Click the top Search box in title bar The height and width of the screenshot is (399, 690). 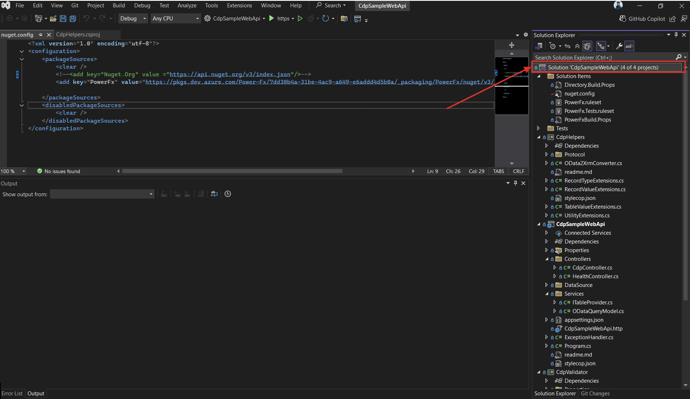click(x=331, y=5)
